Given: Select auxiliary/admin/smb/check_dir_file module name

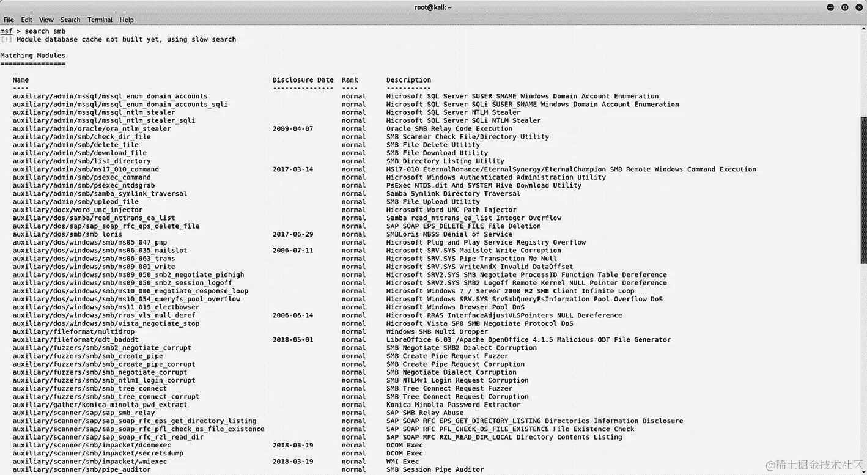Looking at the screenshot, I should coord(82,137).
